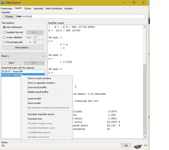Expand Cost/Benefit analysis submenu arrow
The width and height of the screenshot is (169, 150).
pyautogui.click(x=71, y=132)
